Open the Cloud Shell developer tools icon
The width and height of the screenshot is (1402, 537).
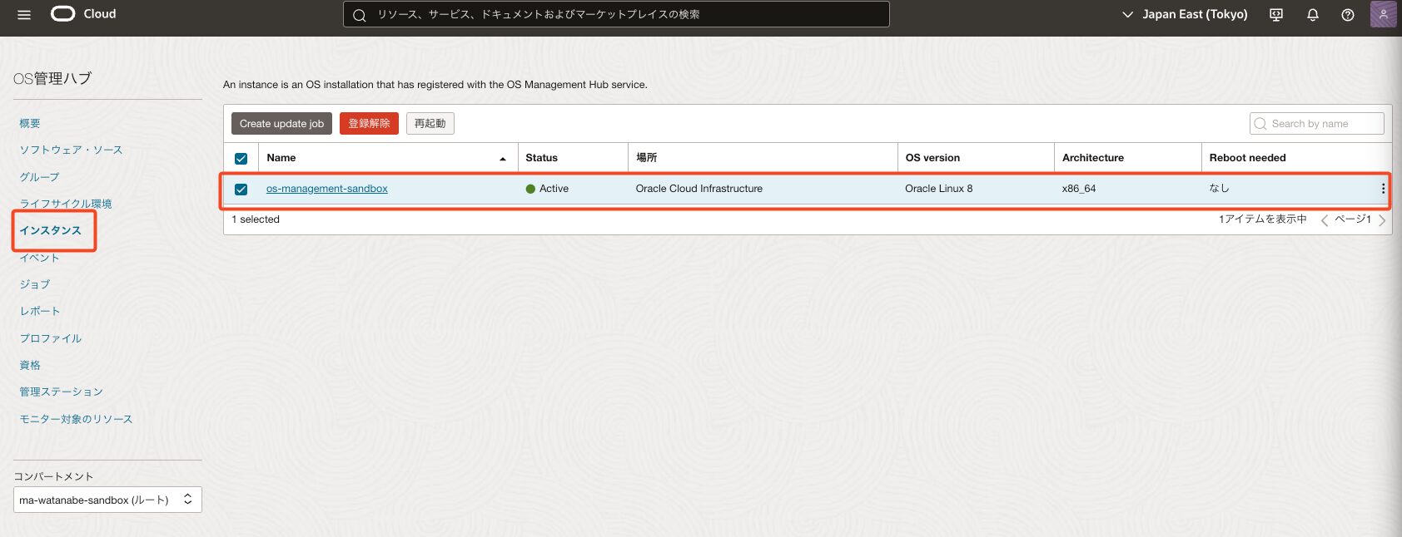pyautogui.click(x=1276, y=14)
